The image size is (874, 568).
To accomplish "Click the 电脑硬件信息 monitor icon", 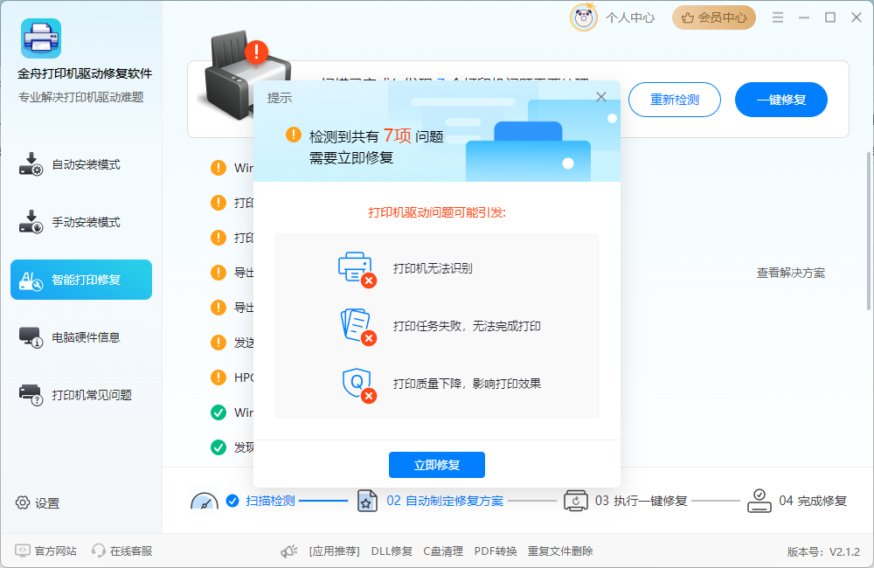I will (31, 337).
